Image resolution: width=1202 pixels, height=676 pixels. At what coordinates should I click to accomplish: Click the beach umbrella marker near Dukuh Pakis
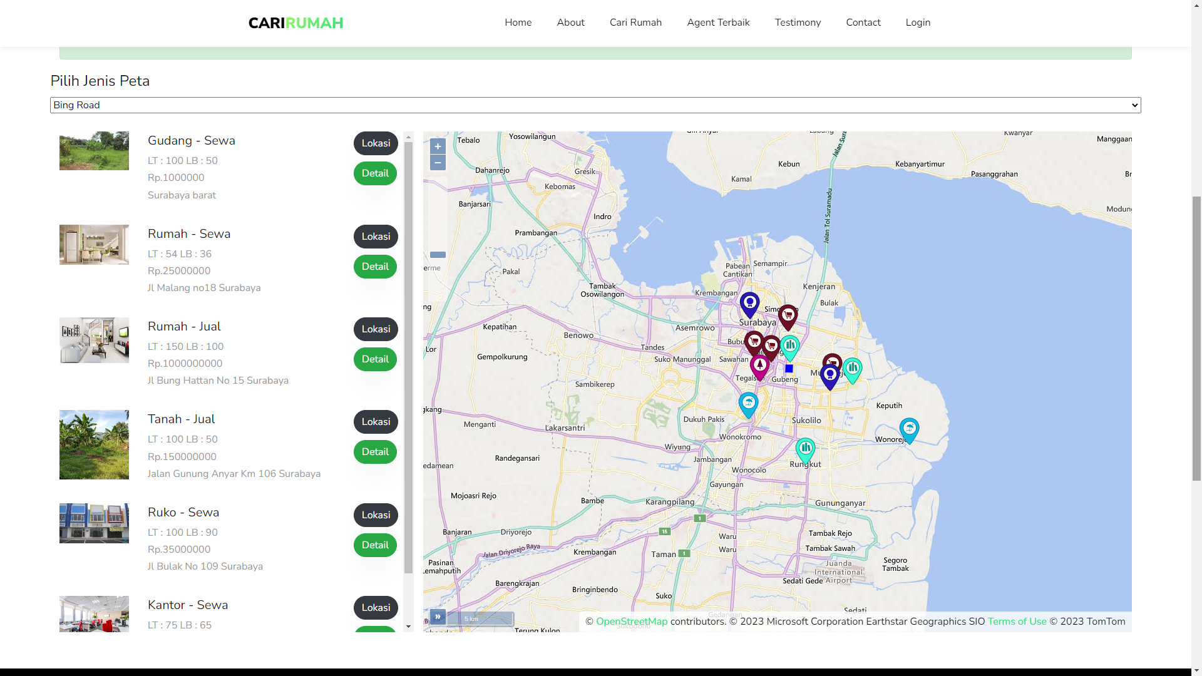tap(748, 403)
